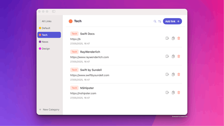Delete the RayWenderlich entry
224x126 pixels.
pyautogui.click(x=179, y=56)
